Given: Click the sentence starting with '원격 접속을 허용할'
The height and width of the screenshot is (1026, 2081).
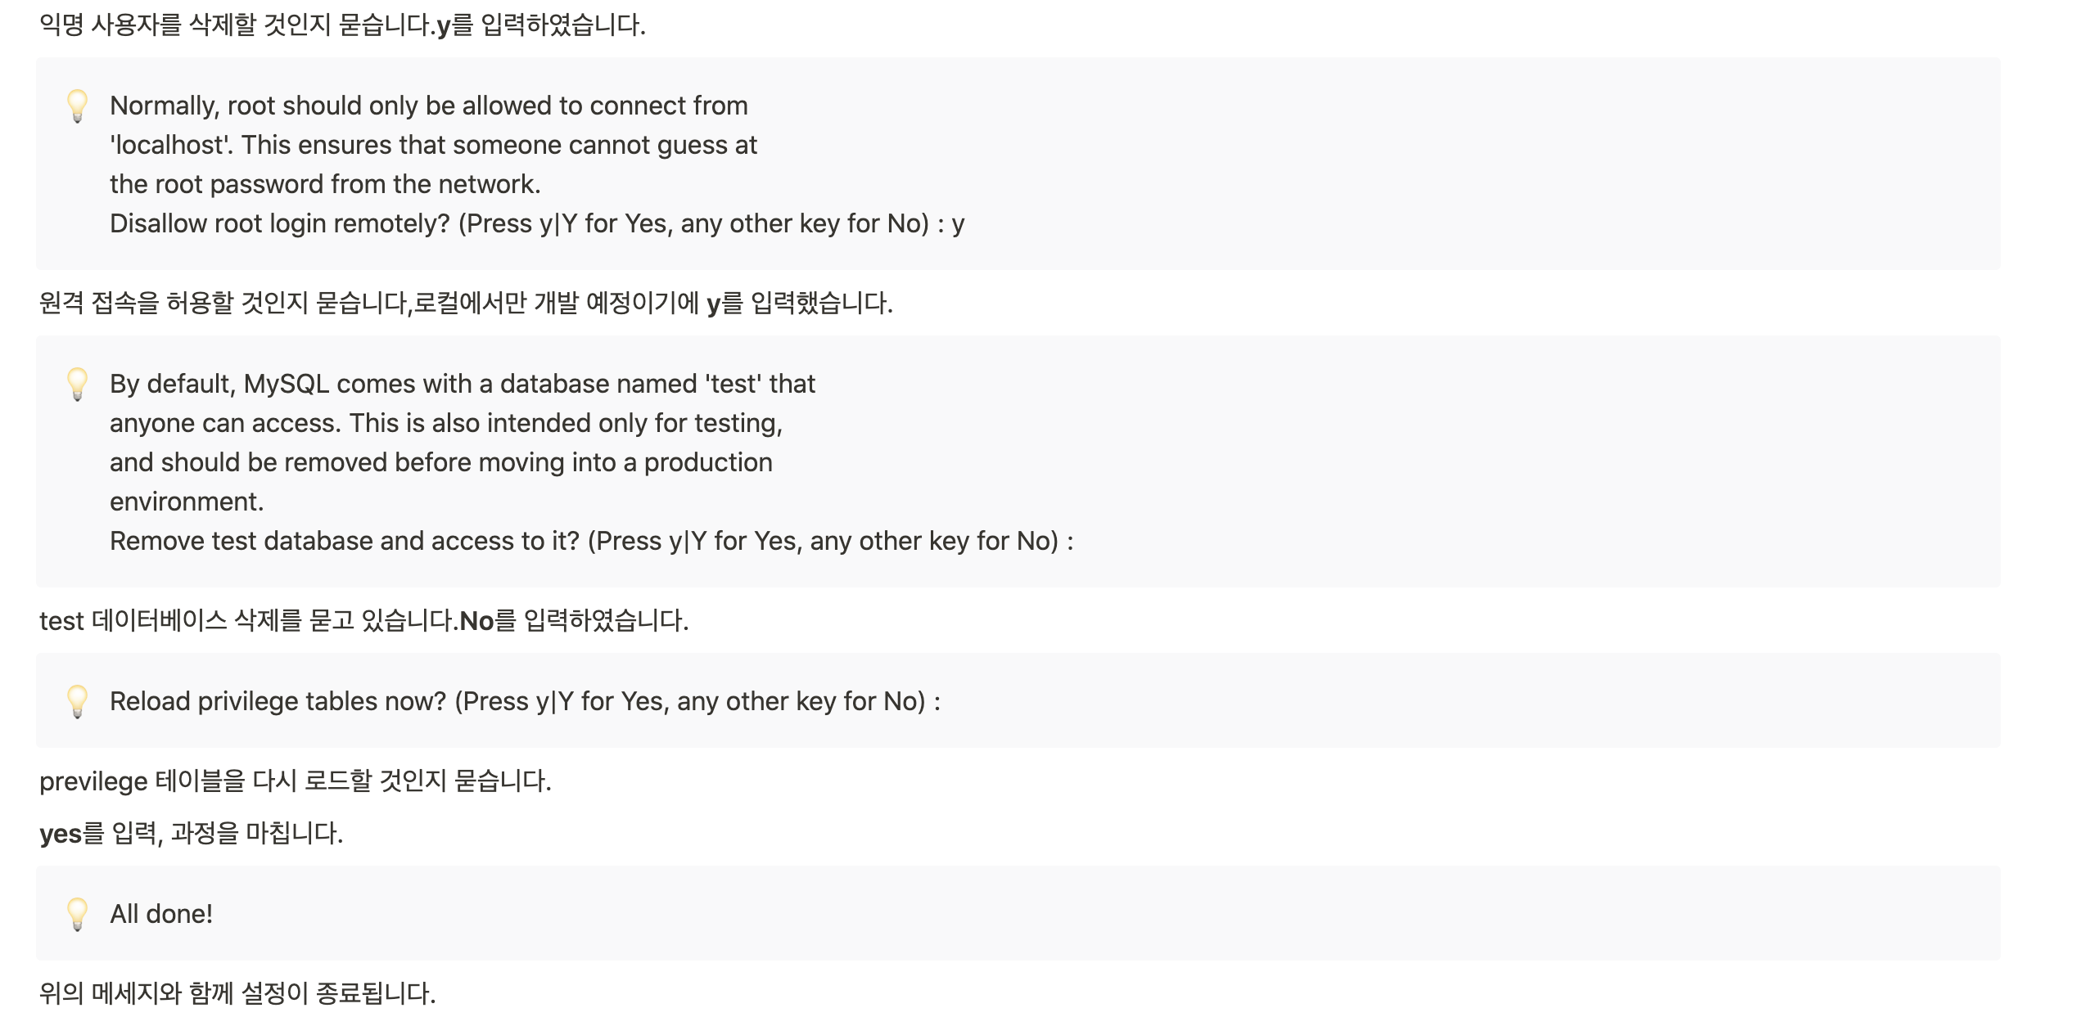Looking at the screenshot, I should click(466, 304).
